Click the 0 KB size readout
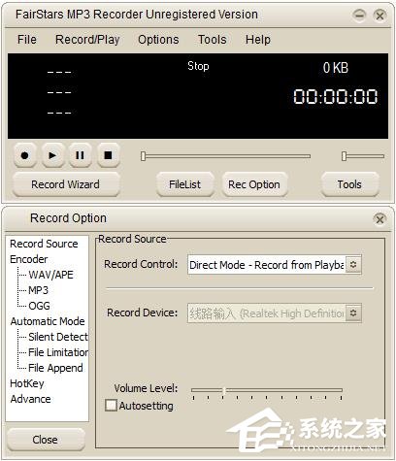This screenshot has width=396, height=461. pos(336,68)
